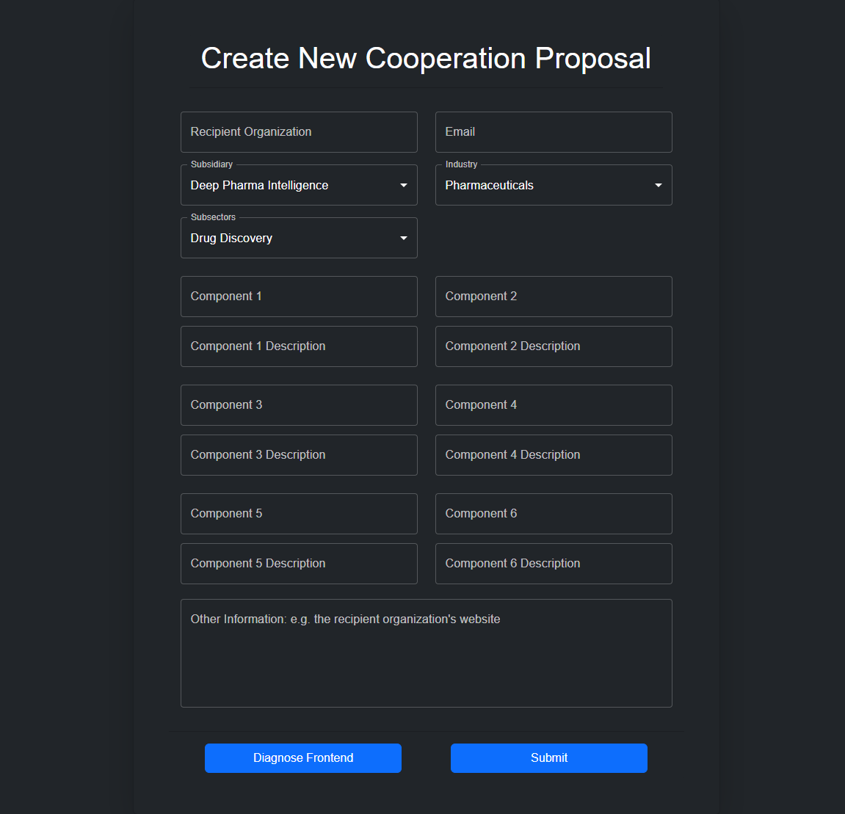Click the Other Information text area
The width and height of the screenshot is (845, 814).
tap(426, 653)
